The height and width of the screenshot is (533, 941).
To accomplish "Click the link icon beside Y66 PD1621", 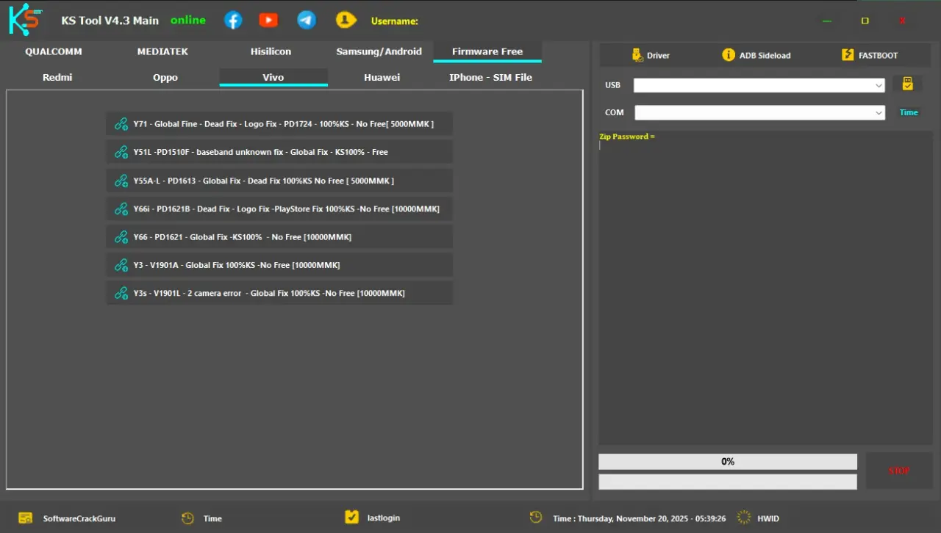I will click(121, 237).
